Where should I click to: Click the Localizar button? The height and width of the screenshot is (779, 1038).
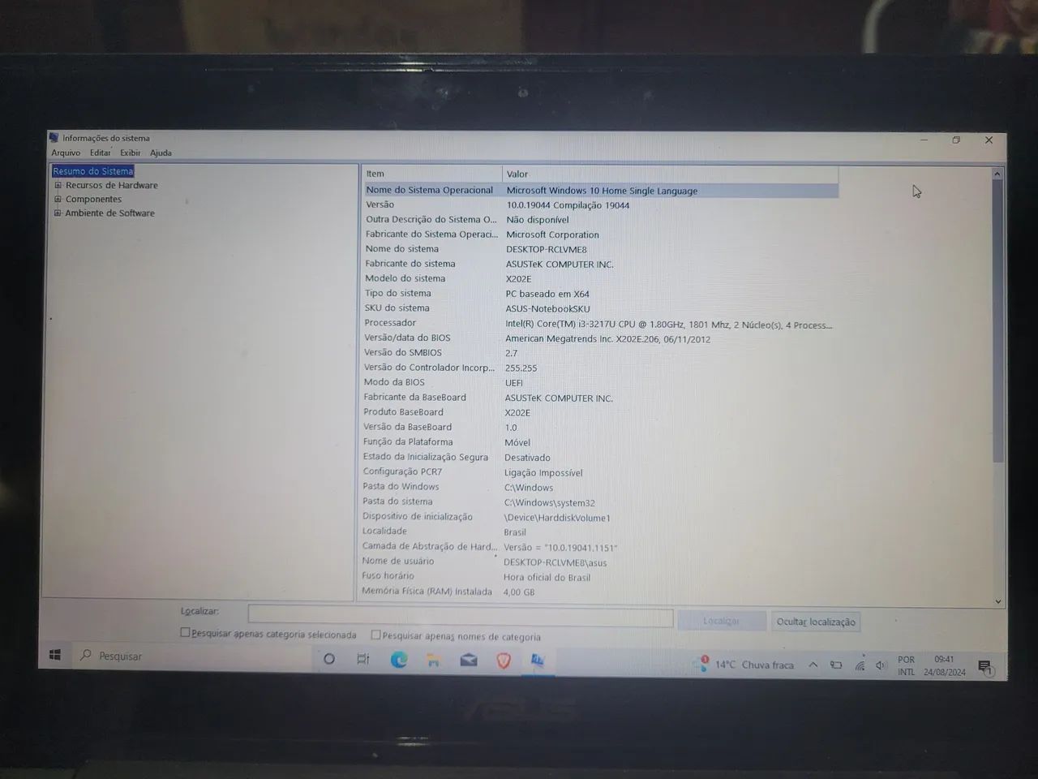coord(722,621)
